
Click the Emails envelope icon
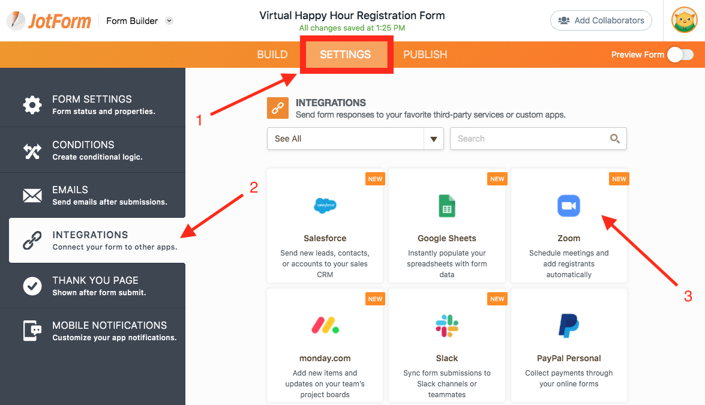click(32, 196)
